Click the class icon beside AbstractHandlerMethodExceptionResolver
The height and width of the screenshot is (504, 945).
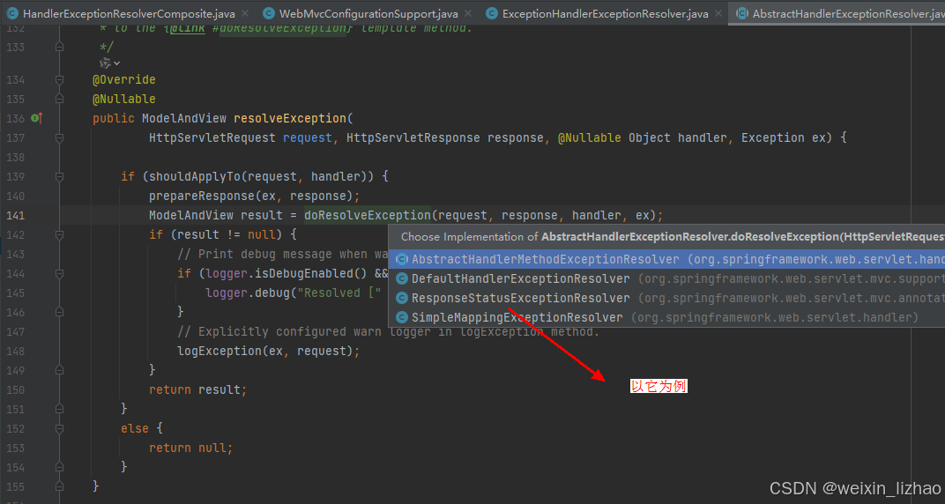pyautogui.click(x=401, y=260)
